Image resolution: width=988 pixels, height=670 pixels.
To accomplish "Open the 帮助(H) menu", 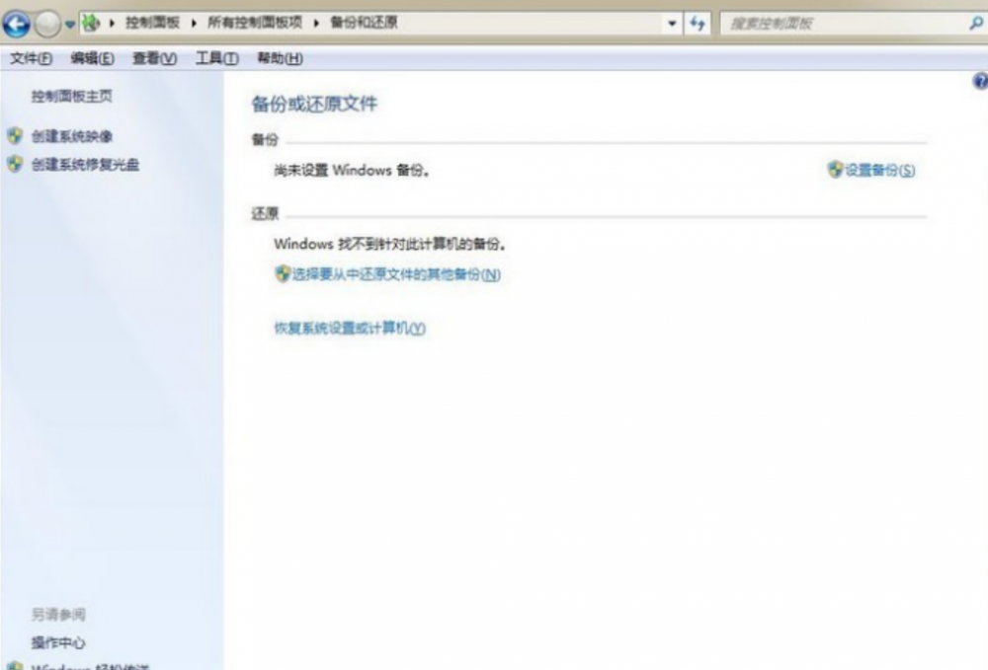I will click(x=280, y=58).
